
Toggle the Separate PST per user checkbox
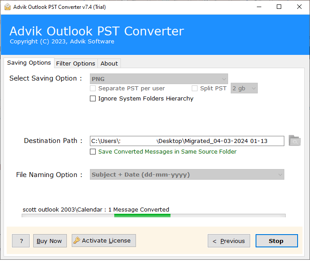(x=93, y=89)
